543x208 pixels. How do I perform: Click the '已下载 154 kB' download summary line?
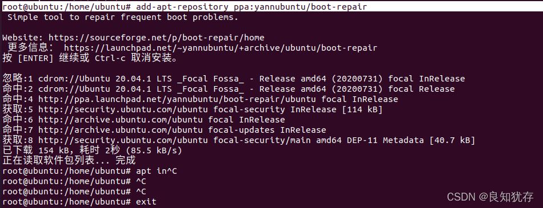tap(92, 150)
